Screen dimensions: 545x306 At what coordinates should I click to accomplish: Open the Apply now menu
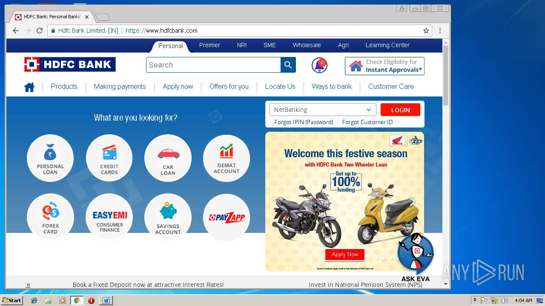click(178, 86)
